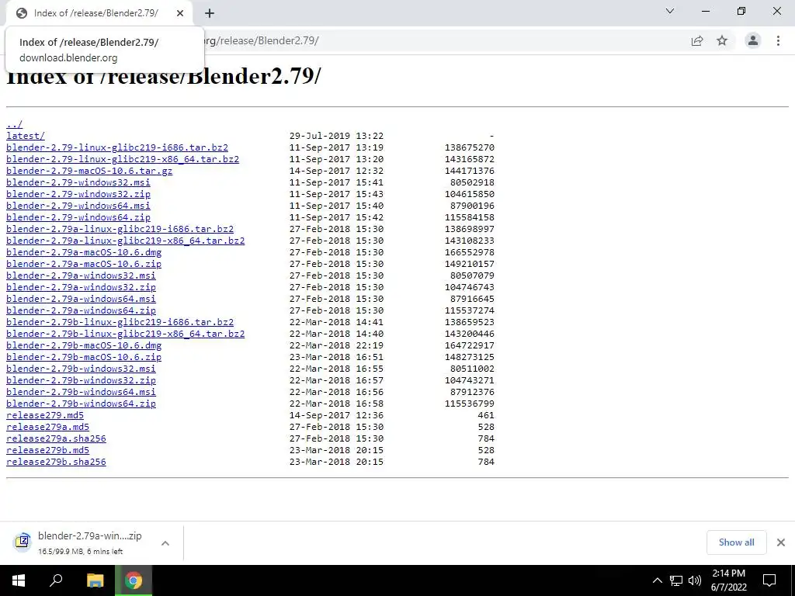795x596 pixels.
Task: Click the address bar URL text
Action: pyautogui.click(x=261, y=40)
